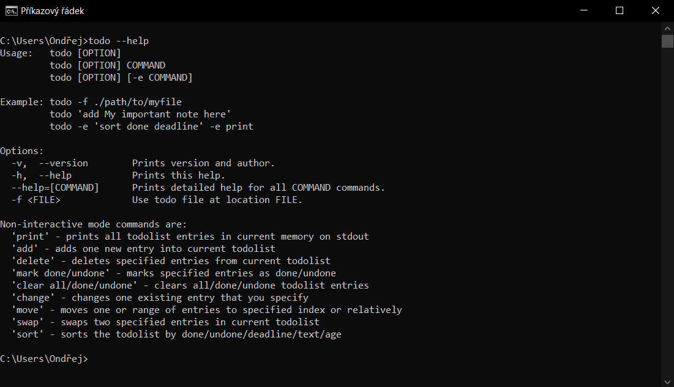Click the scrollbar track below the thumb
The width and height of the screenshot is (674, 387).
coord(667,214)
